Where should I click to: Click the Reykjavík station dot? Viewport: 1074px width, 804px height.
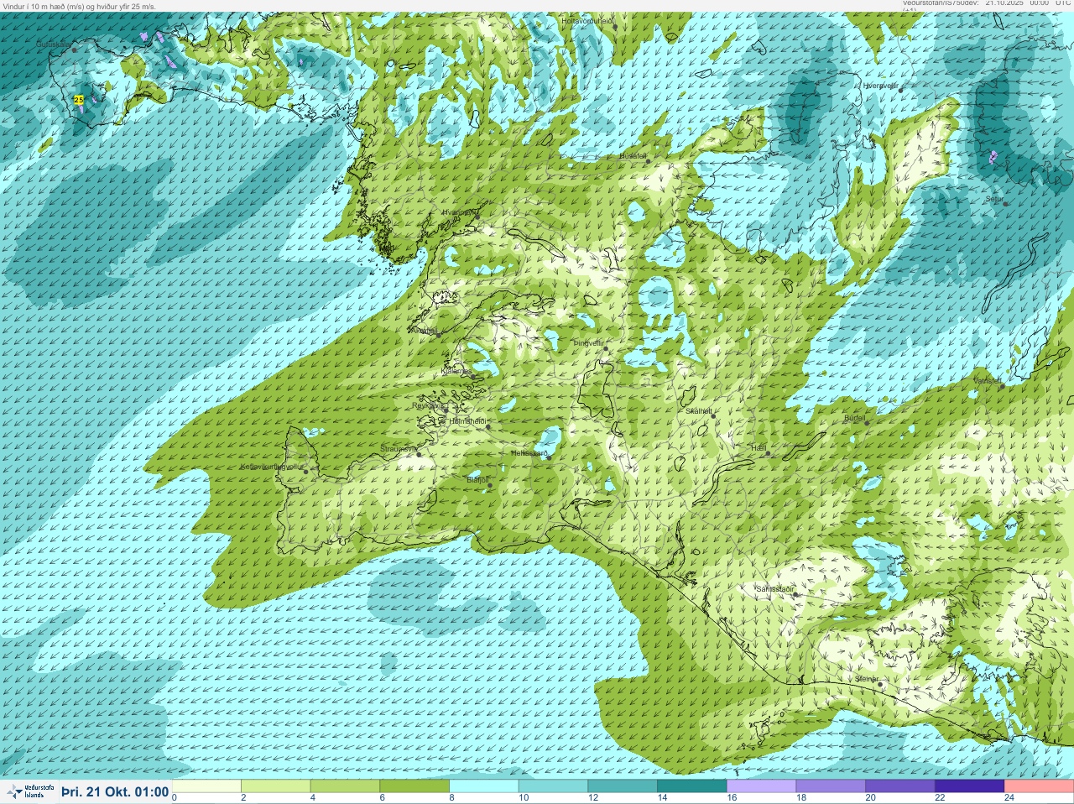(x=446, y=409)
